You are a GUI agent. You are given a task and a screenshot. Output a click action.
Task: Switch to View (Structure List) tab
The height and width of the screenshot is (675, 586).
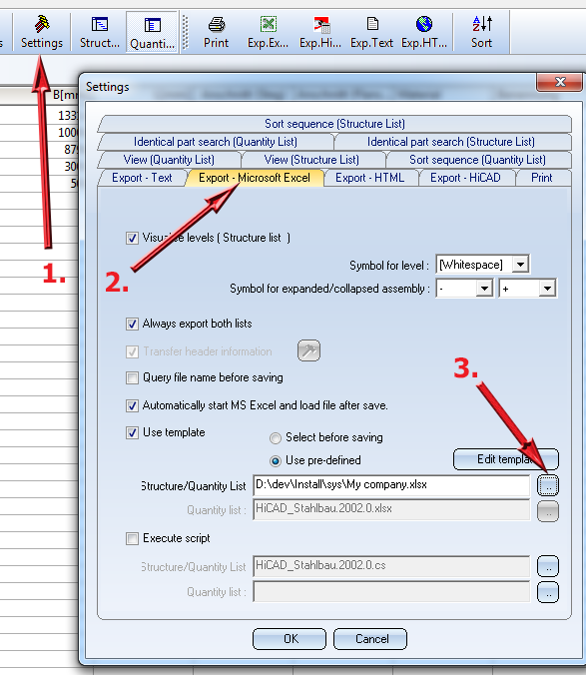coord(311,160)
